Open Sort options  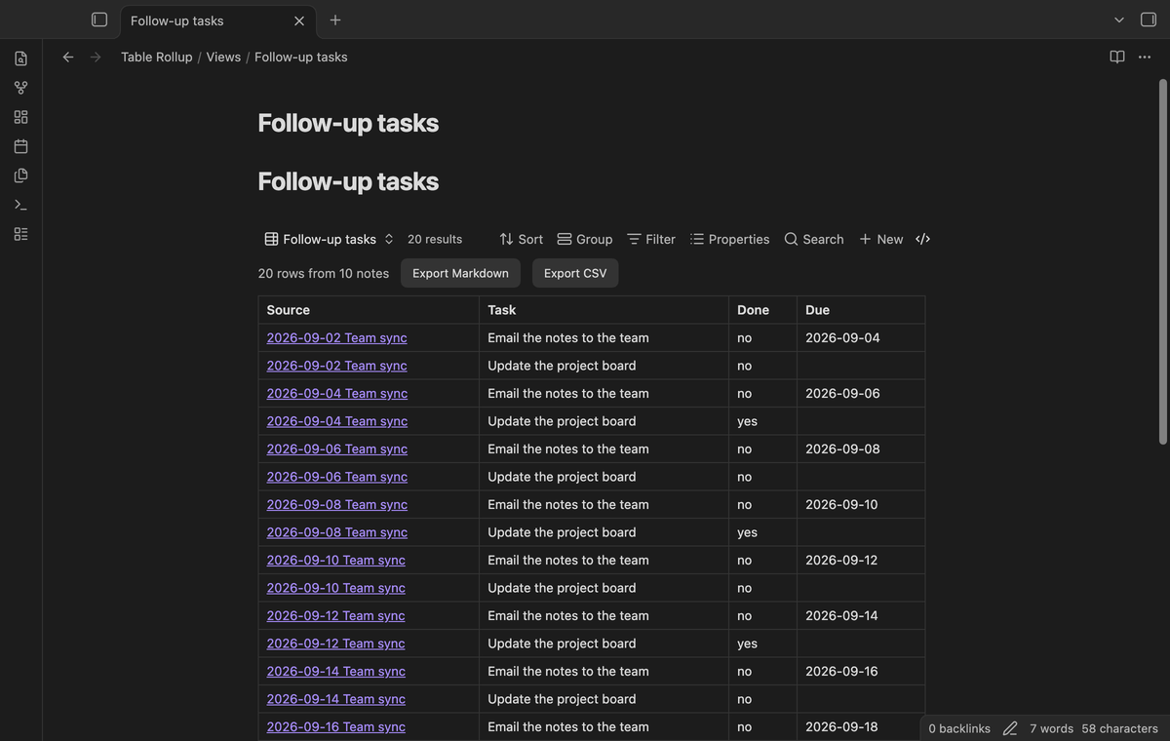click(521, 239)
